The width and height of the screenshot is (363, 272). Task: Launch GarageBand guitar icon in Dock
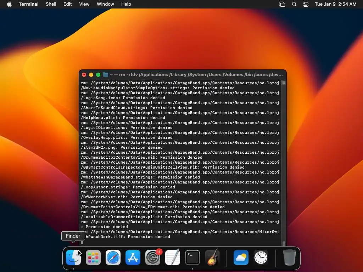[x=212, y=257]
